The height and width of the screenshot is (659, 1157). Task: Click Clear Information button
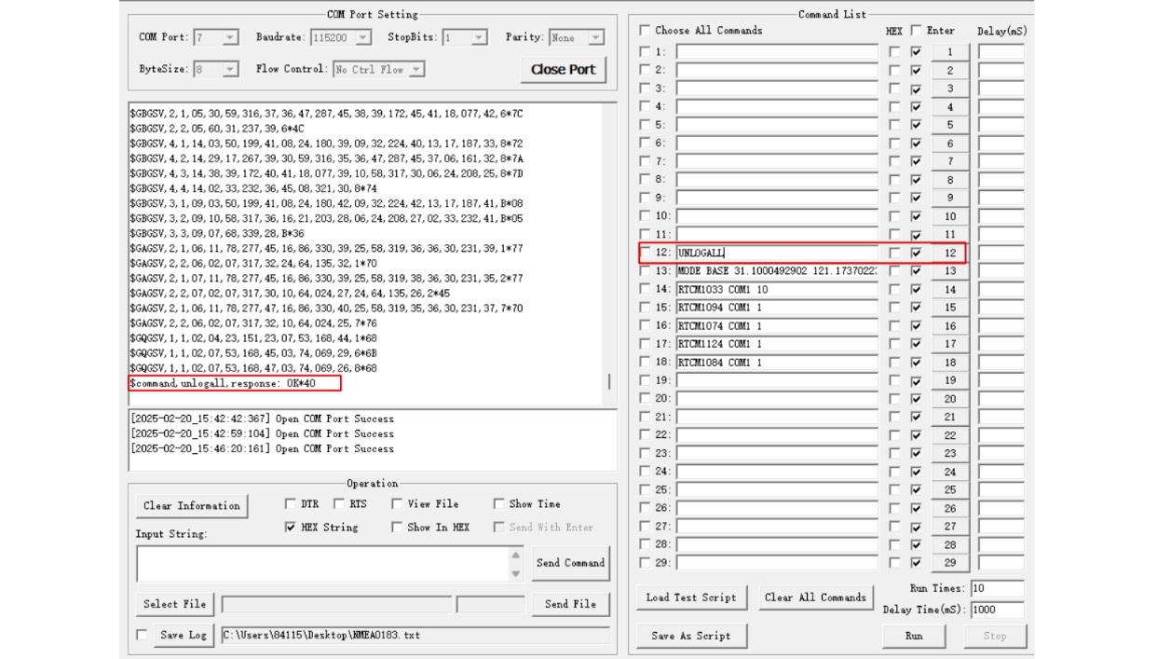point(191,506)
